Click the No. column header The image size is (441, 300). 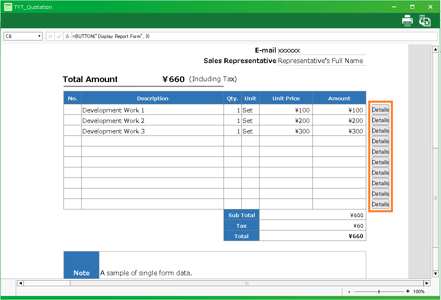[x=73, y=98]
